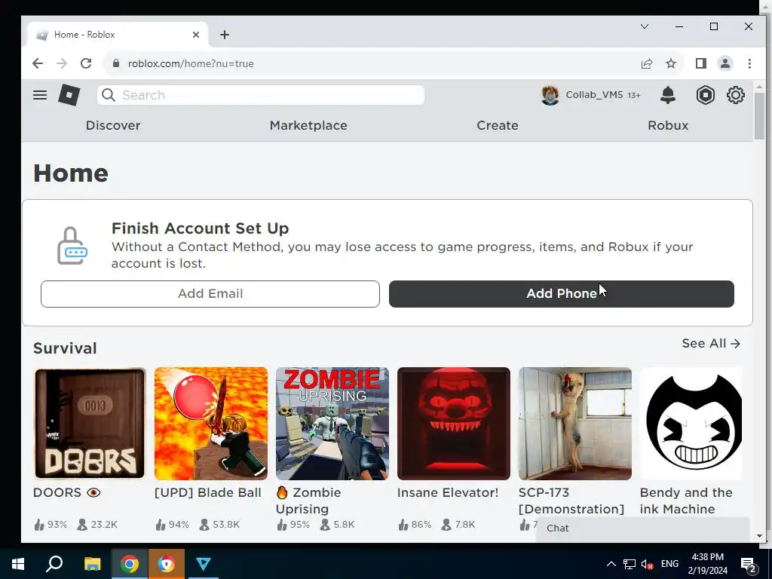Open the Robux tab
772x579 pixels.
pos(668,126)
